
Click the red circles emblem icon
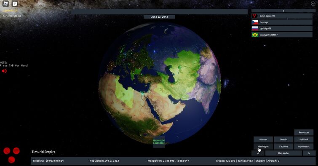(x=11, y=155)
